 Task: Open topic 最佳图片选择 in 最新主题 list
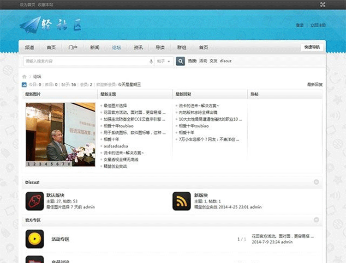coord(115,106)
